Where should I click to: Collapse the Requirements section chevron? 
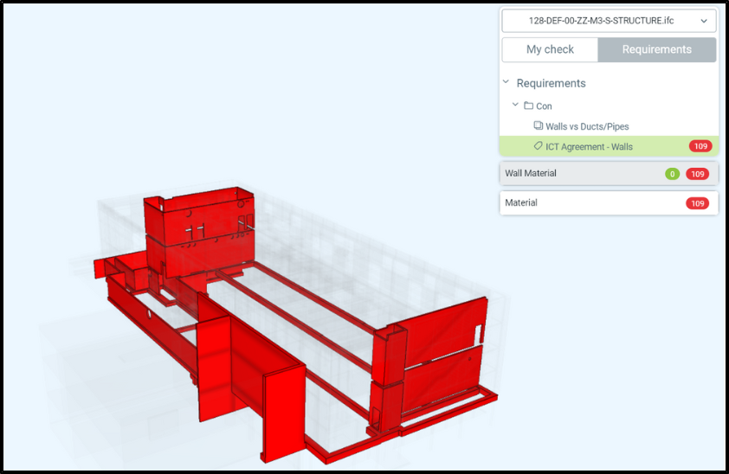tap(506, 83)
